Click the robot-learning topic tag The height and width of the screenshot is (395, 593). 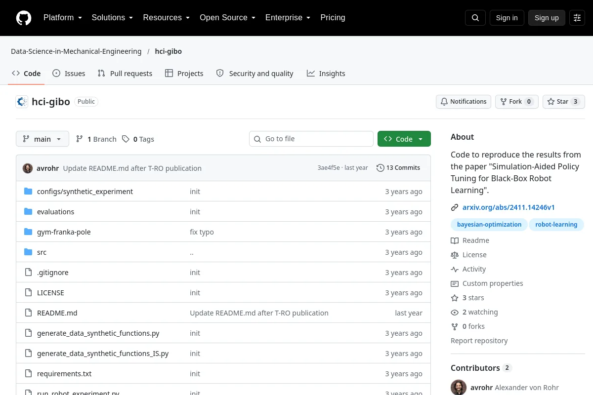[556, 225]
